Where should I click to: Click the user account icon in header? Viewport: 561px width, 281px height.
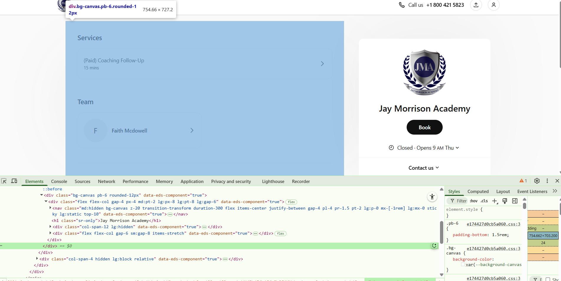493,5
